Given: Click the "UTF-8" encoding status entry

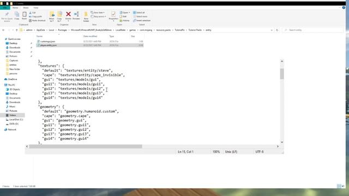Looking at the screenshot, I should pos(260,151).
